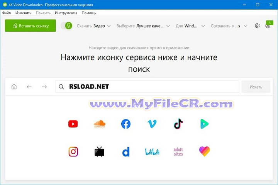Expand the Для Windows format dropdown
278x185 pixels.
click(x=190, y=26)
